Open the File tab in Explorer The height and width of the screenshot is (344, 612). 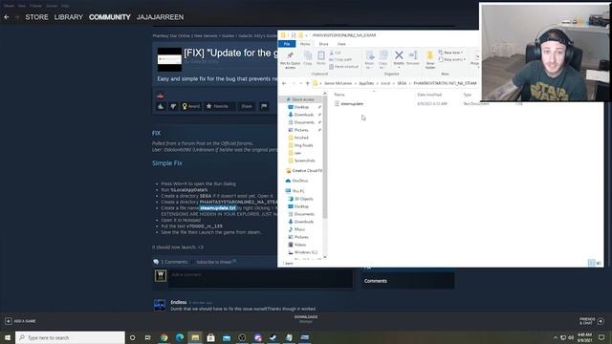click(287, 44)
